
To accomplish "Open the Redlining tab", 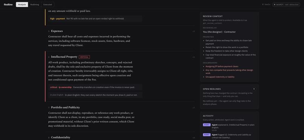I will coord(34,5).
